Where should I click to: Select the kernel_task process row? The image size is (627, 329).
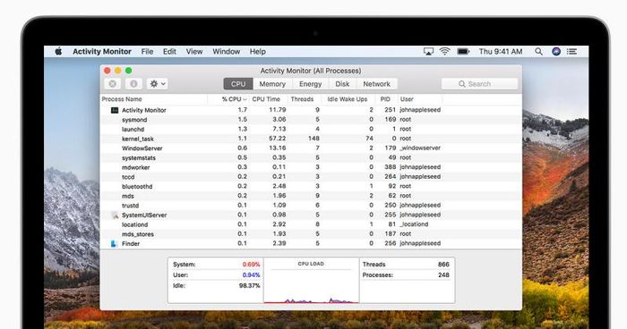[x=311, y=139]
